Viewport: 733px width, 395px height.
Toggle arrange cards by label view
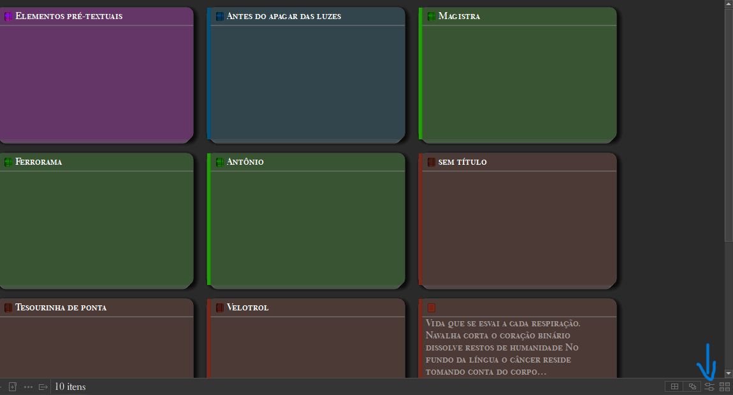coord(709,387)
